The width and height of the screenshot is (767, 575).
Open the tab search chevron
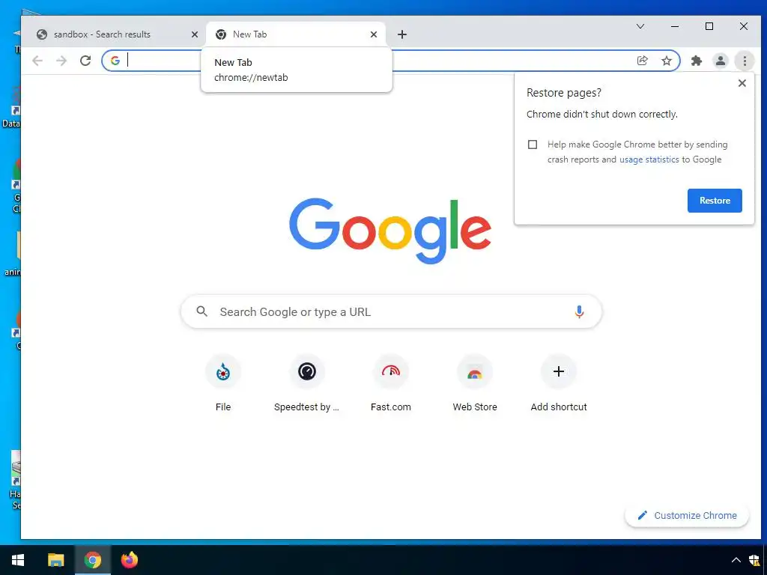point(640,26)
